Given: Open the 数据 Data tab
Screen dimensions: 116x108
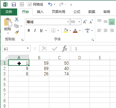Looking at the screenshot, I should click(x=92, y=12).
